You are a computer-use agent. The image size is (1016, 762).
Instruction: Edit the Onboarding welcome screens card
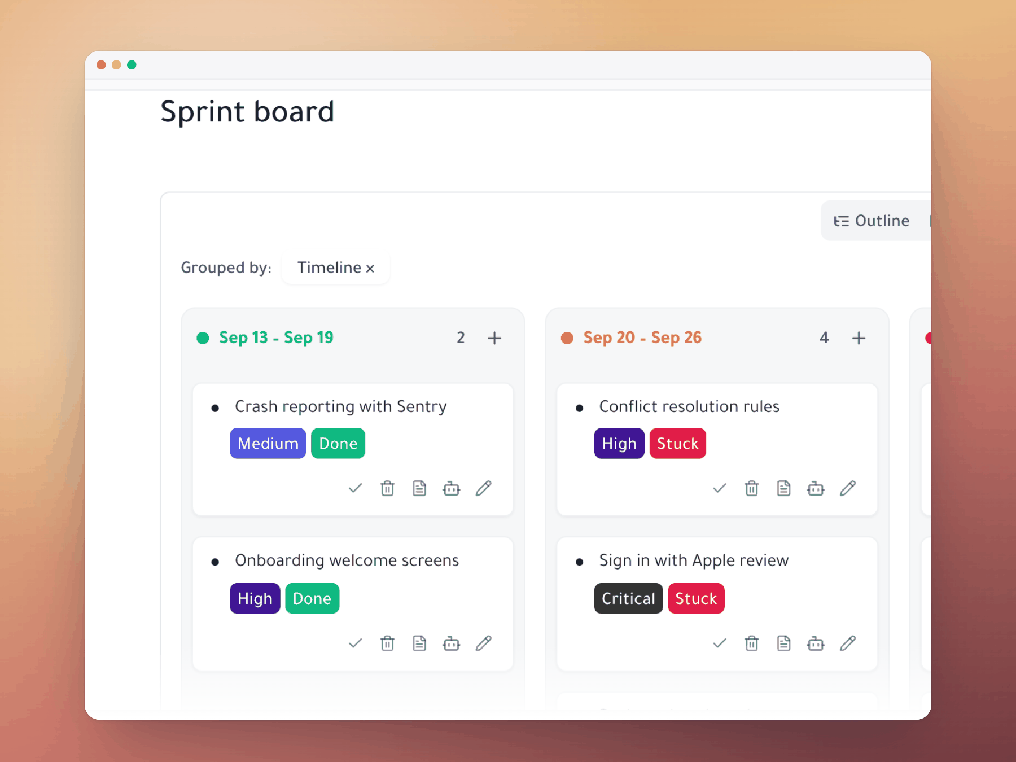[484, 643]
